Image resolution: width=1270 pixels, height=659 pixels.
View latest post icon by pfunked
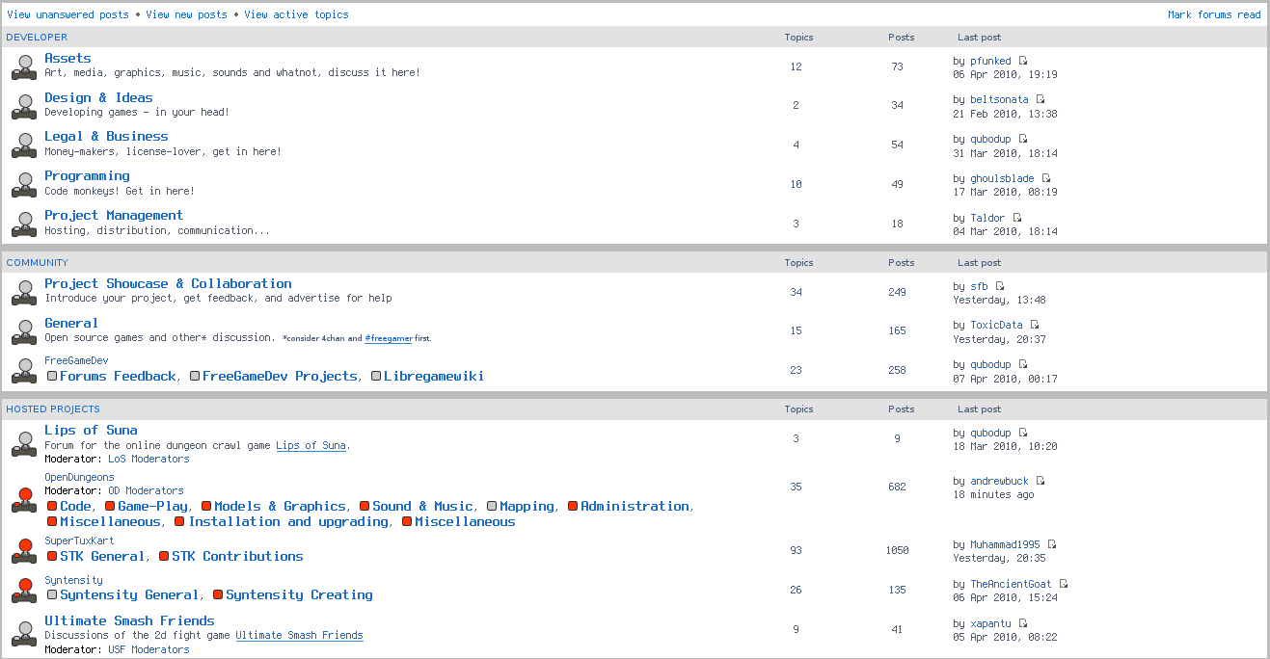point(1023,61)
